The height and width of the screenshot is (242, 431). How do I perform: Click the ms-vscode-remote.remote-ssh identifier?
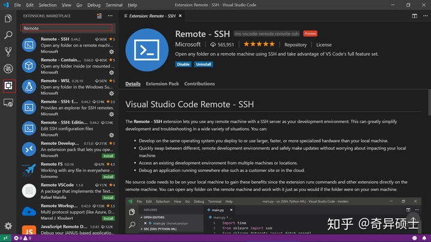tap(266, 33)
